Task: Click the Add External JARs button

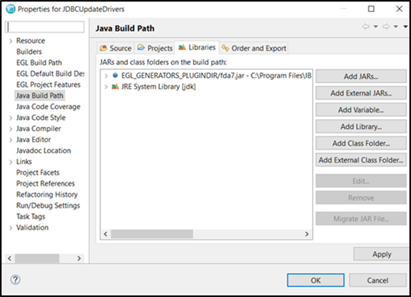Action: pos(361,93)
